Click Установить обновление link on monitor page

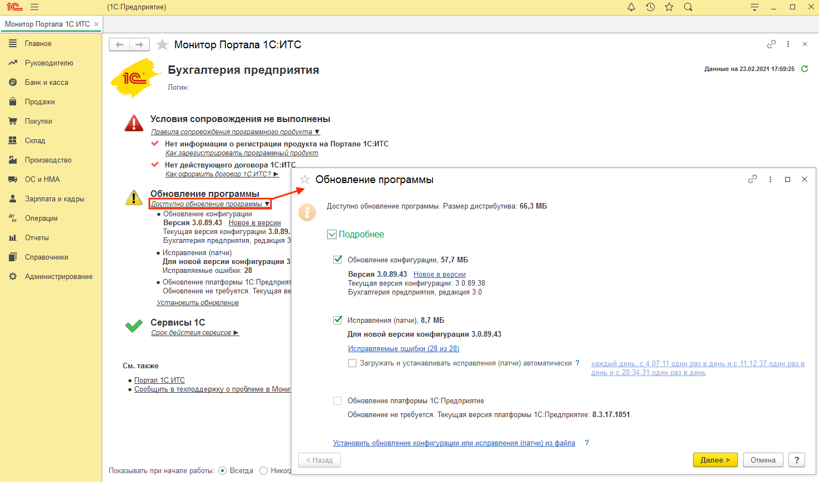coord(198,303)
